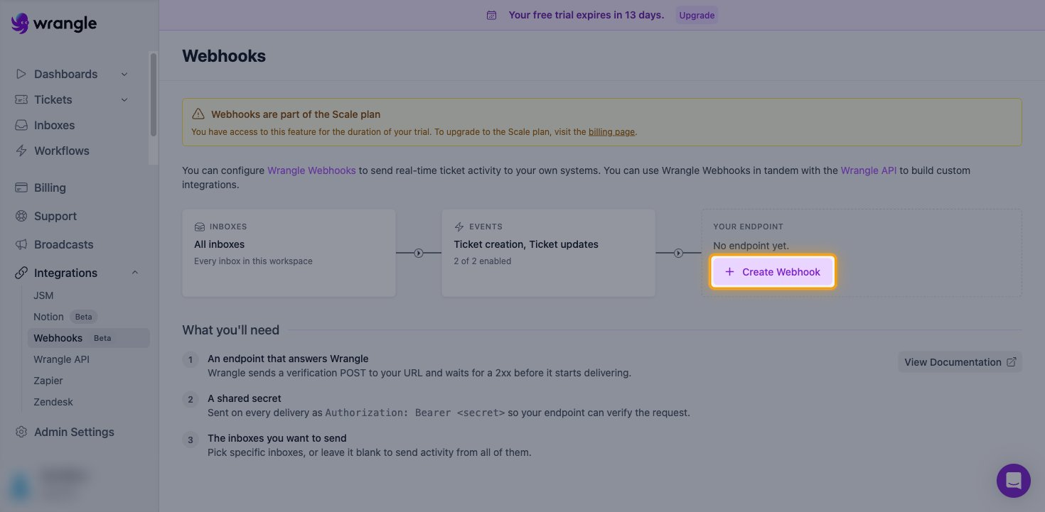Open Workflows section
The height and width of the screenshot is (512, 1045).
coord(62,151)
